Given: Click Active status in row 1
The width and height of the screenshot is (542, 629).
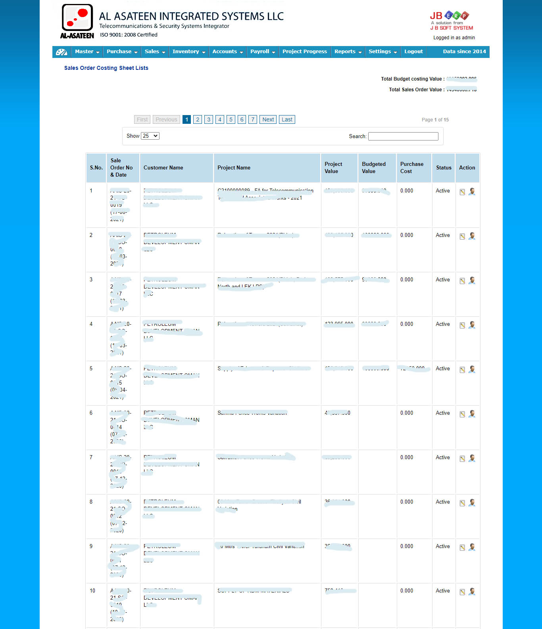Looking at the screenshot, I should [443, 191].
